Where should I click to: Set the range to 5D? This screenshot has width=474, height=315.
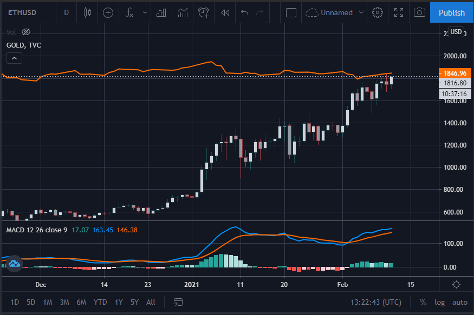click(x=31, y=302)
